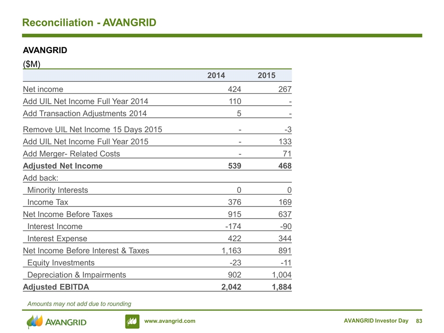Screen dimensions: 444x333
Task: Select the 'Interest Expense' row label
Action: pyautogui.click(x=57, y=239)
